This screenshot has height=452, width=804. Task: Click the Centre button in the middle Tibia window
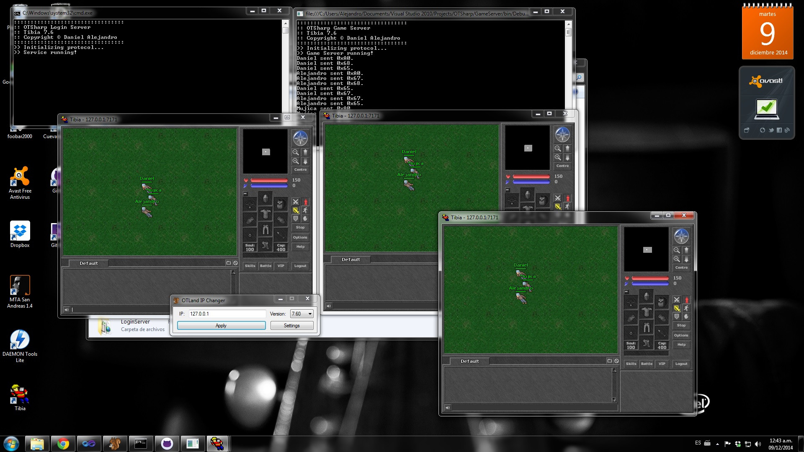562,166
